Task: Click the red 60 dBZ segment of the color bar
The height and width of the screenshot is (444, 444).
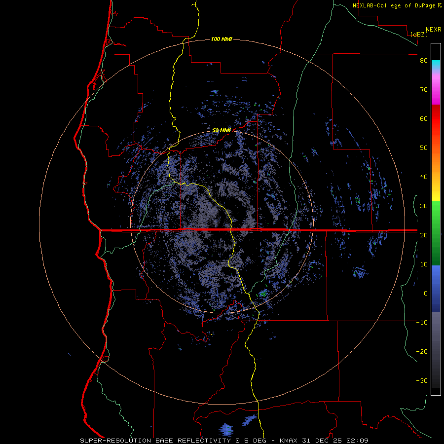Action: 436,119
